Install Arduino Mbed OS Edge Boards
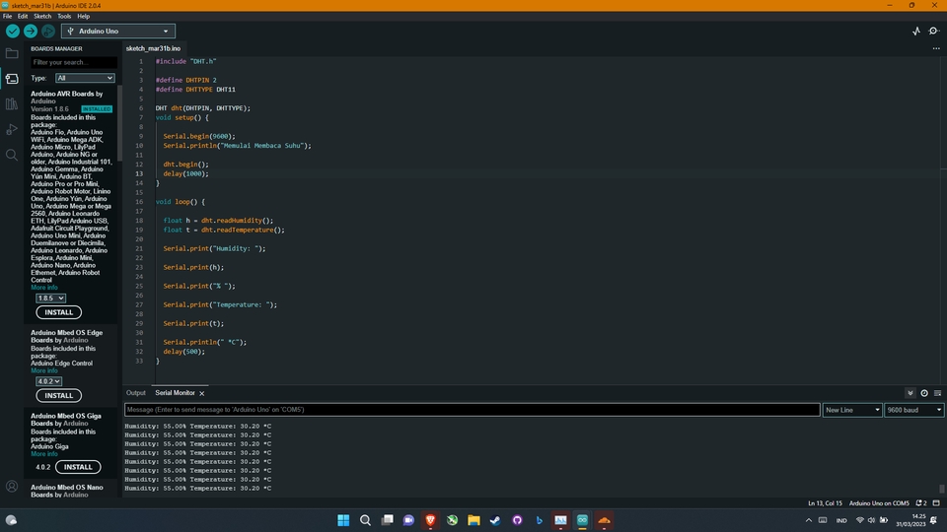The image size is (947, 532). pyautogui.click(x=58, y=396)
